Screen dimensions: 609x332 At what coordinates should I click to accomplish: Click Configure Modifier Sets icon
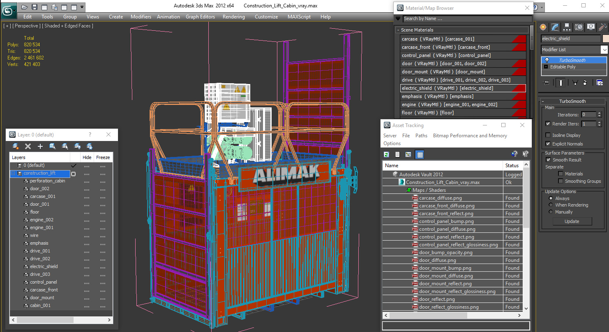coord(600,82)
